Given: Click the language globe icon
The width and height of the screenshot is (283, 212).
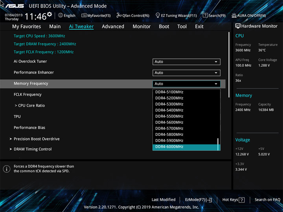Looking at the screenshot, I should [x=61, y=15].
